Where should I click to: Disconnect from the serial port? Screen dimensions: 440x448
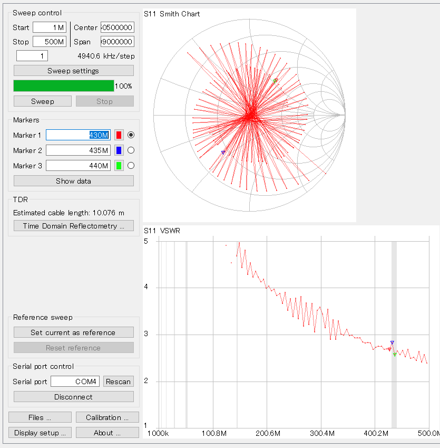point(74,397)
